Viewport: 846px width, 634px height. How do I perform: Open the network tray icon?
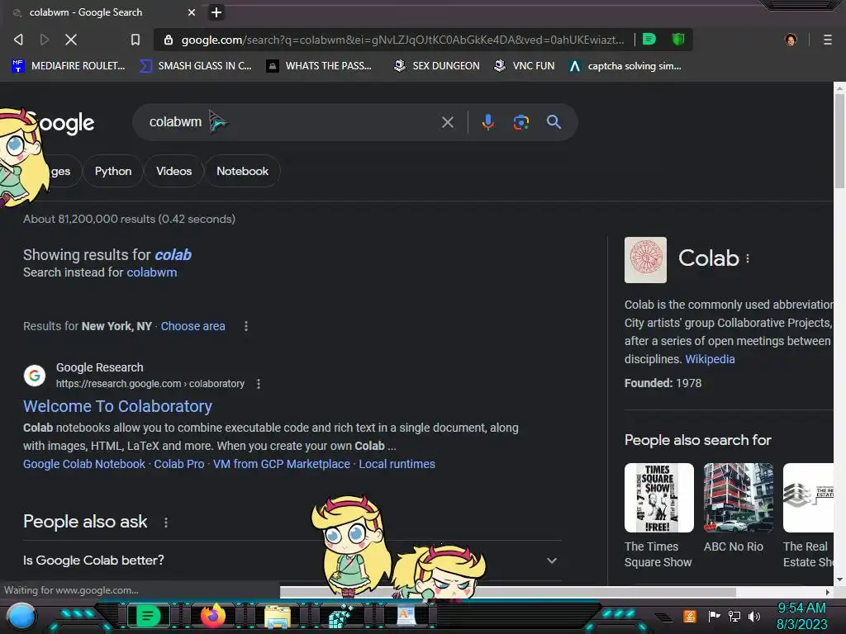(x=734, y=616)
